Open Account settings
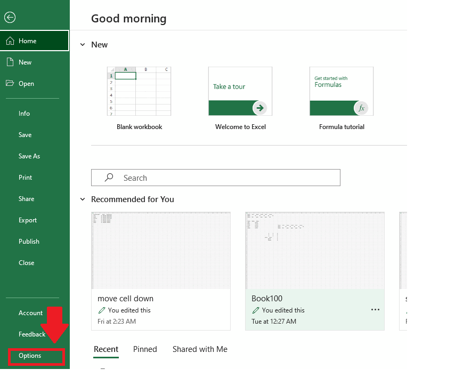The width and height of the screenshot is (471, 377). (30, 312)
